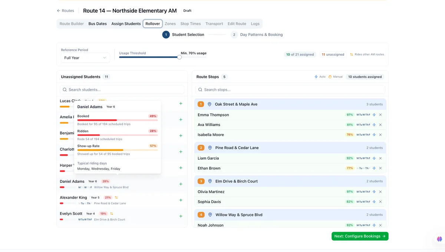Screen dimensions: 445x252
Task: Collapse the Pine Road & Cedar Lane stop header
Action: 290,148
